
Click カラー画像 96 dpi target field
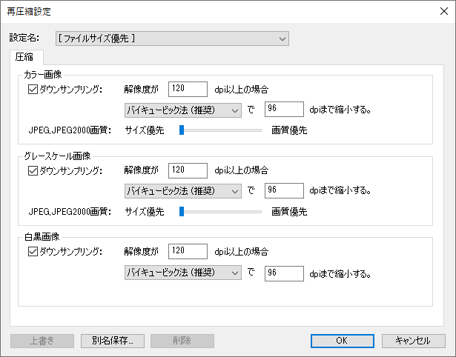(x=284, y=110)
